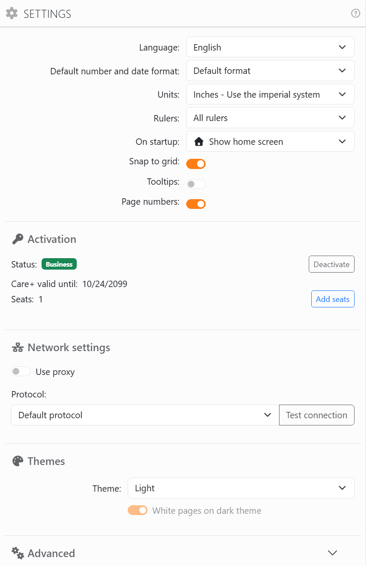Viewport: 366px width, 566px height.
Task: Click the White pages on dark theme label
Action: (x=207, y=510)
